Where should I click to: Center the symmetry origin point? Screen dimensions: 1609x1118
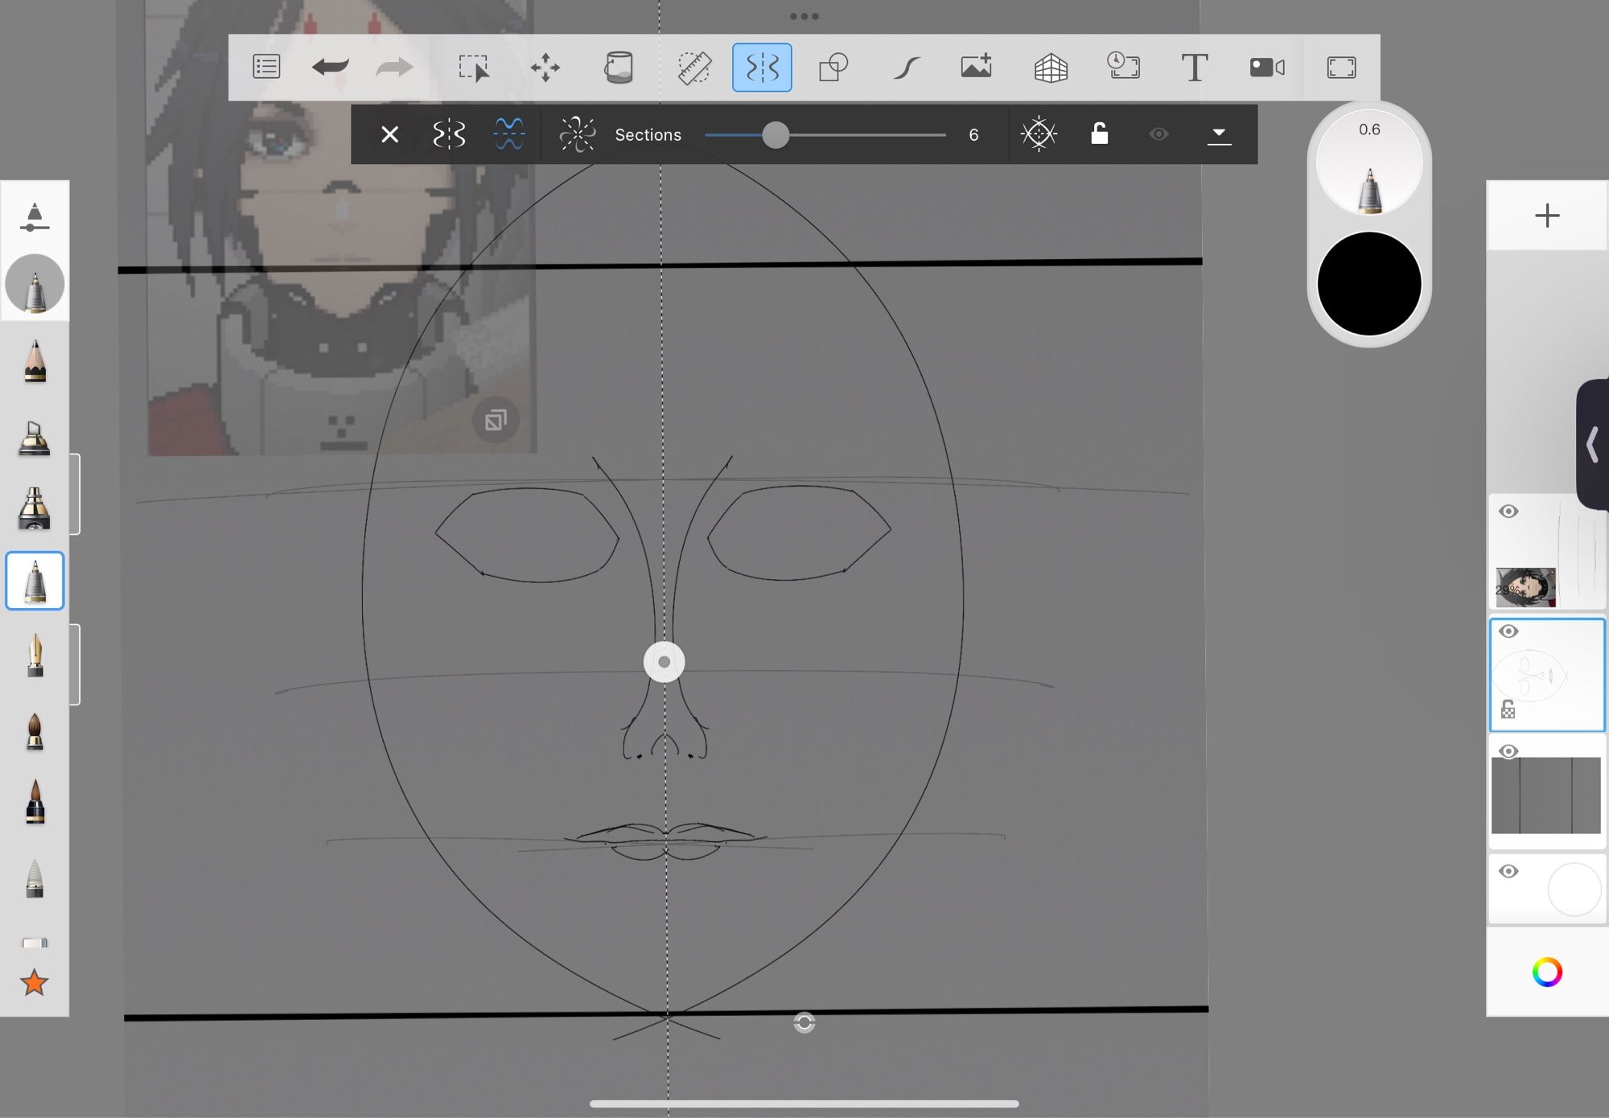(x=1039, y=134)
